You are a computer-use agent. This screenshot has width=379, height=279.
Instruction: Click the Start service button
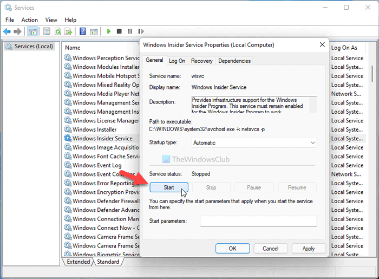click(169, 187)
